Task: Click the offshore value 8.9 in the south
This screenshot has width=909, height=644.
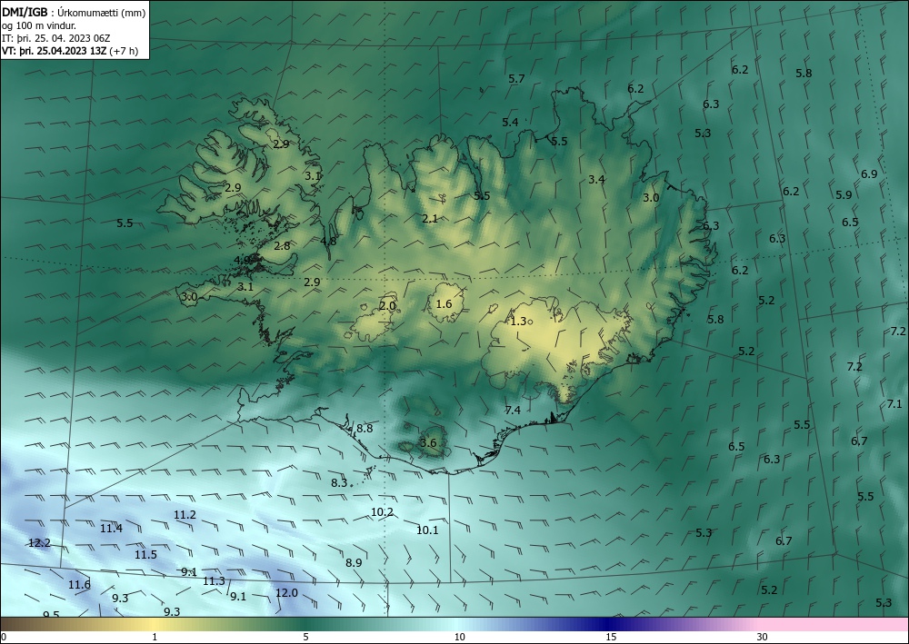Action: pyautogui.click(x=354, y=563)
